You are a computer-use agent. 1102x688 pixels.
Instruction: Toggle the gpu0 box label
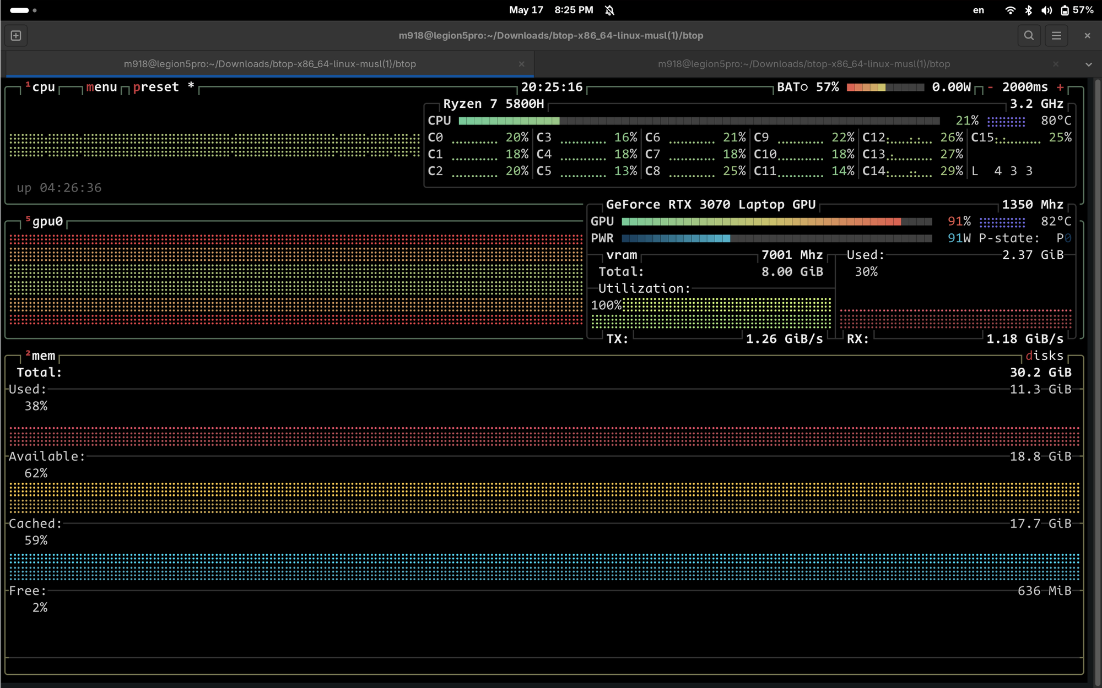[x=44, y=221]
